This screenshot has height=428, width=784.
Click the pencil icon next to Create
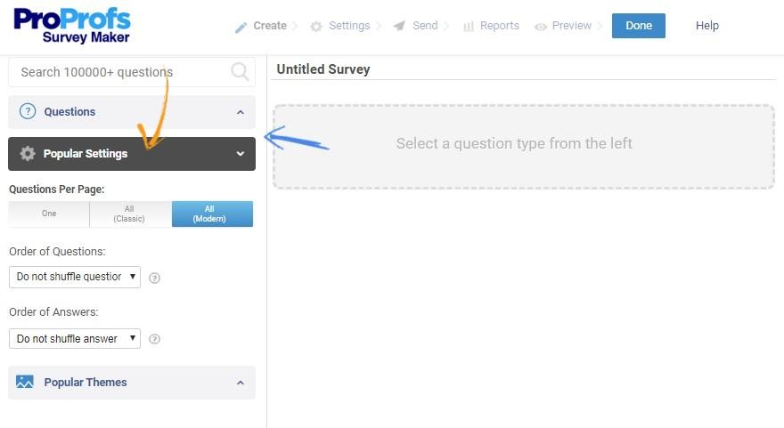point(241,27)
